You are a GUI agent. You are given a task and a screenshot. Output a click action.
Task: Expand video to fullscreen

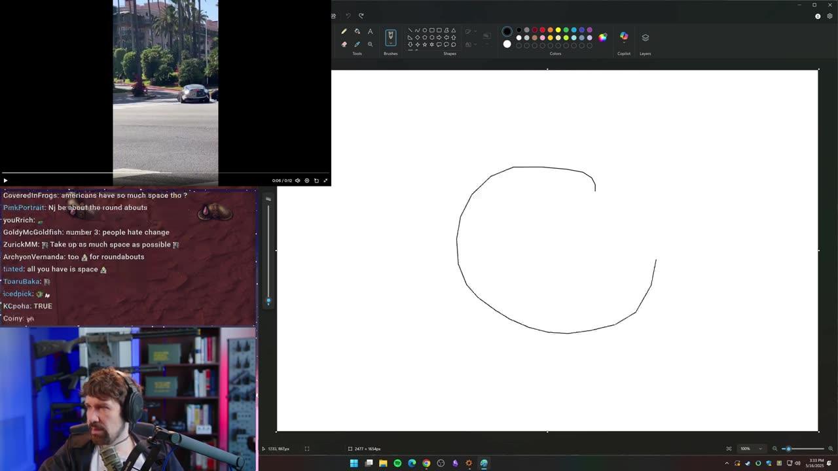(325, 181)
